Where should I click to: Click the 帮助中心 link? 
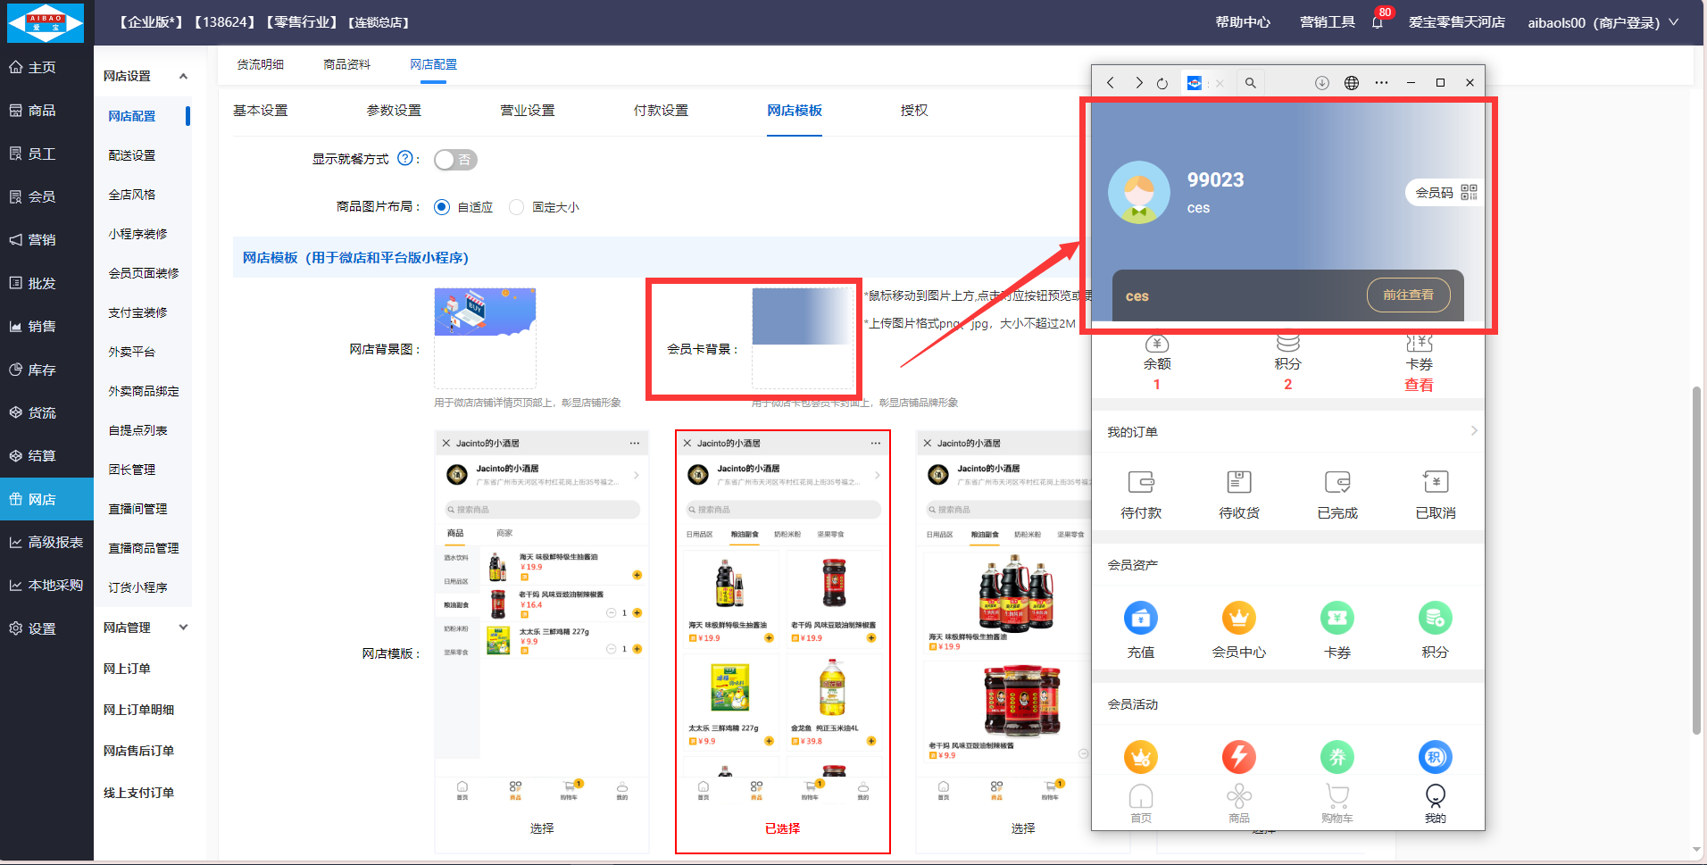pos(1242,22)
